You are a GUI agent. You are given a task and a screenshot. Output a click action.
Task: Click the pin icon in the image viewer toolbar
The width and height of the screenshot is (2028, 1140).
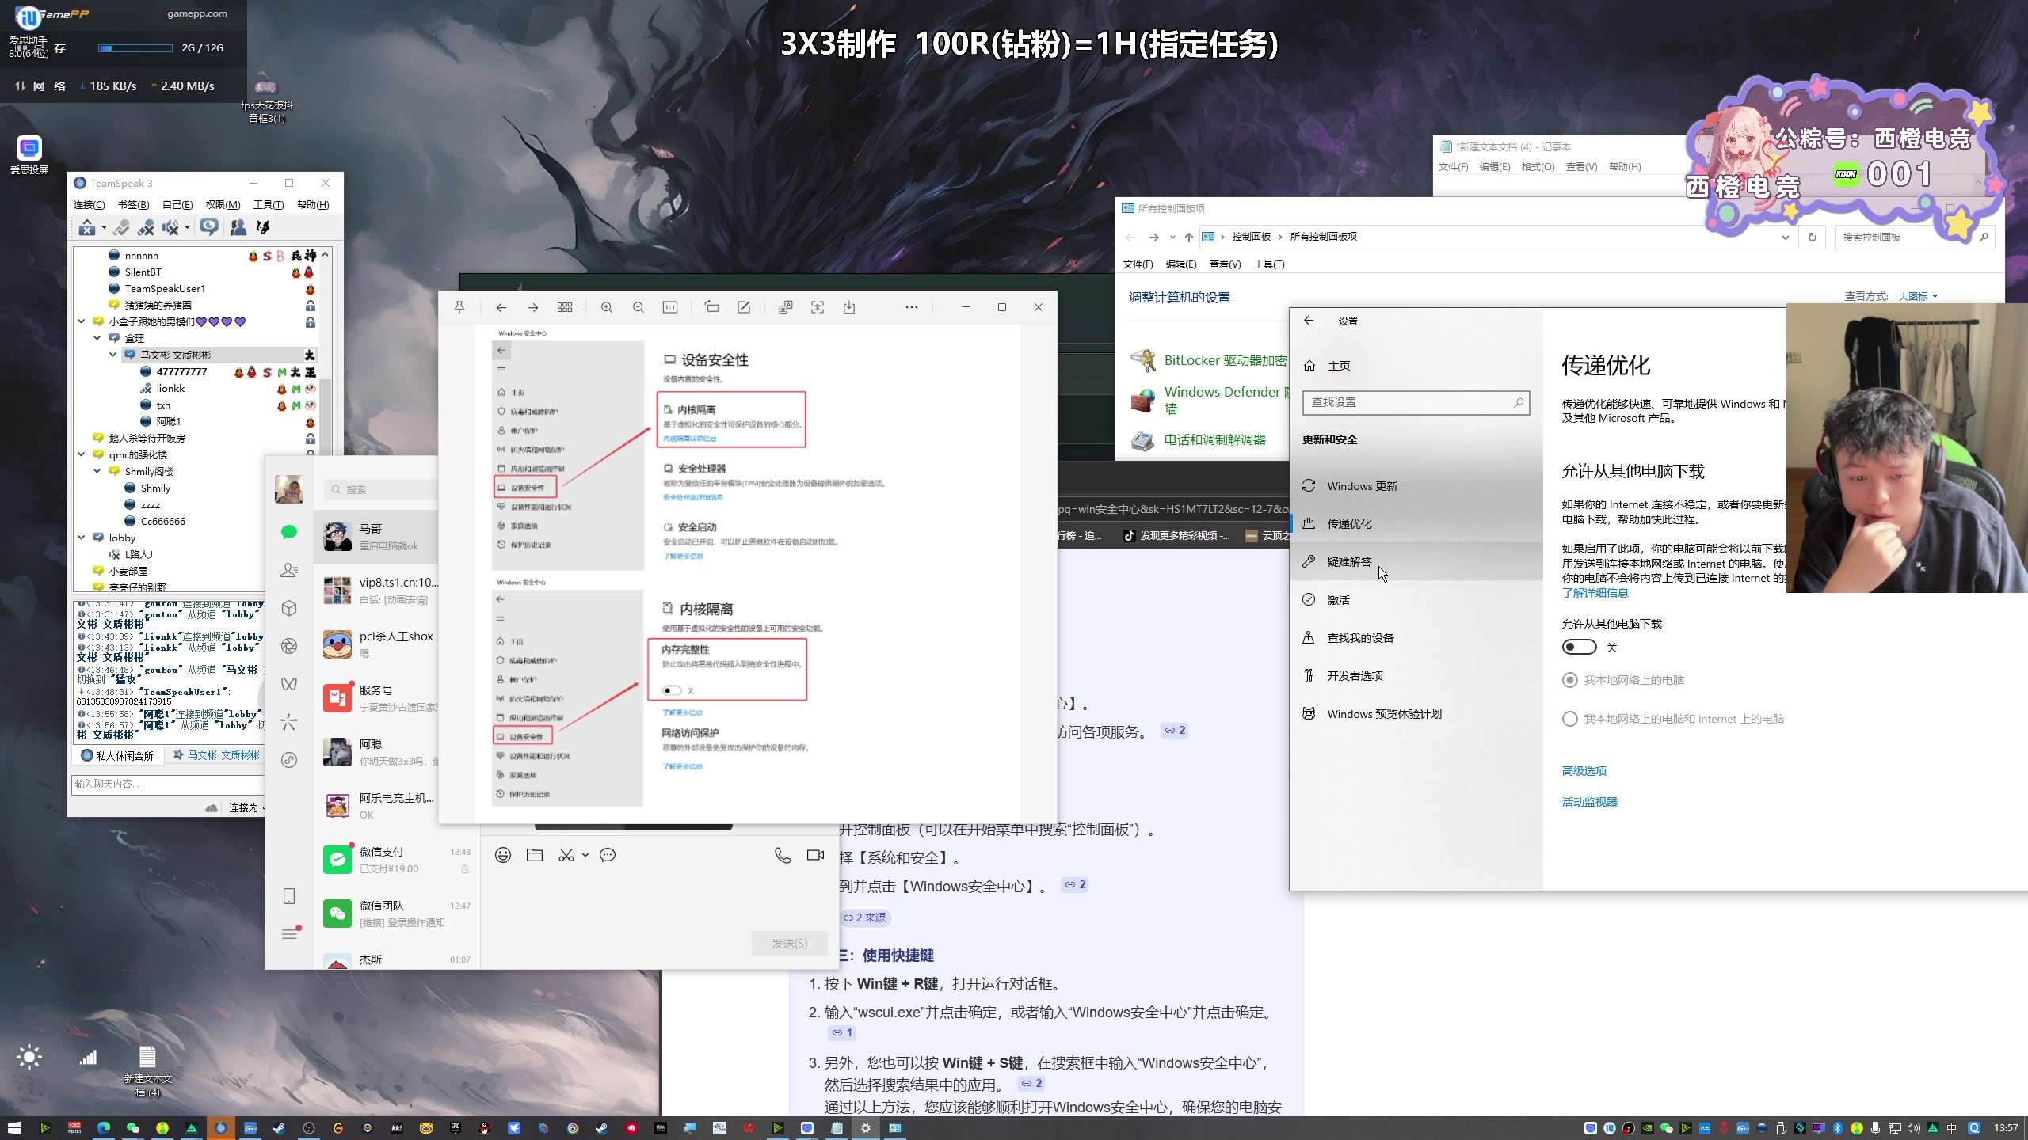pyautogui.click(x=459, y=307)
